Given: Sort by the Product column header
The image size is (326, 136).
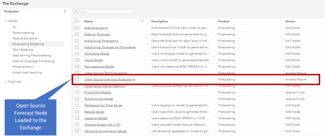Looking at the screenshot, I should [224, 22].
